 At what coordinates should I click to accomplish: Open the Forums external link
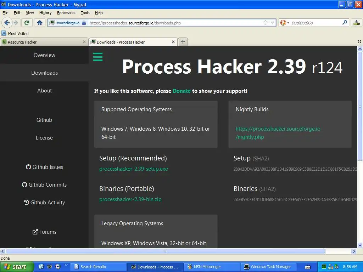44,232
